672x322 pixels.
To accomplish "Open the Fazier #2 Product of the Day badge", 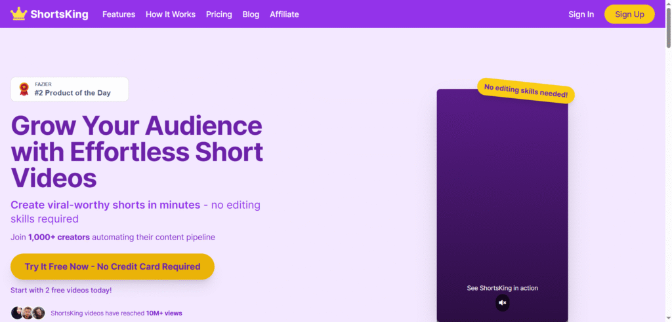I will [70, 90].
